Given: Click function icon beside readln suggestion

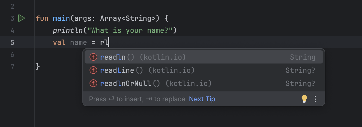Looking at the screenshot, I should pyautogui.click(x=93, y=57).
